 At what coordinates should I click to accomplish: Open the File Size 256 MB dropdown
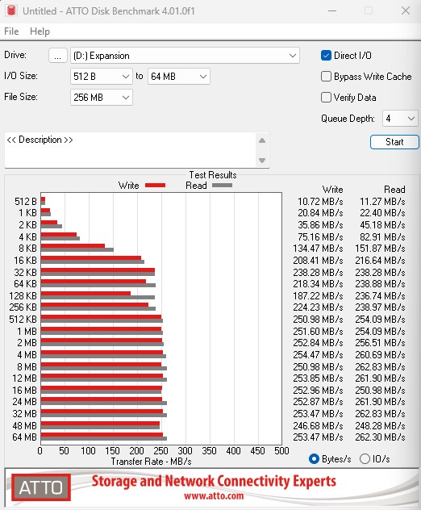pos(102,98)
